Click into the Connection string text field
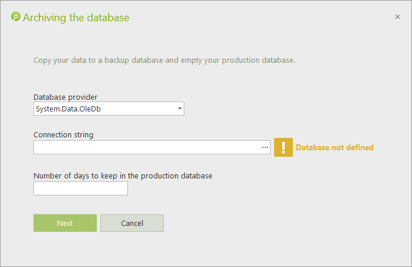This screenshot has height=267, width=412. click(x=146, y=147)
